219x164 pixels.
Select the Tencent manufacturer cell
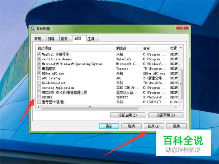[122, 69]
